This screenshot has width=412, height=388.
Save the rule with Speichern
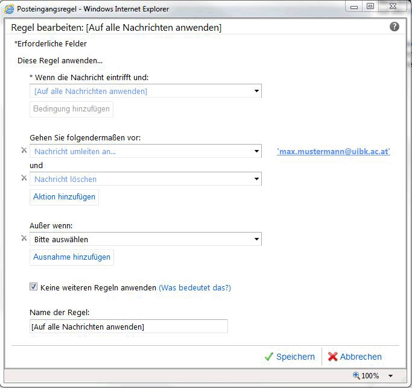[290, 357]
